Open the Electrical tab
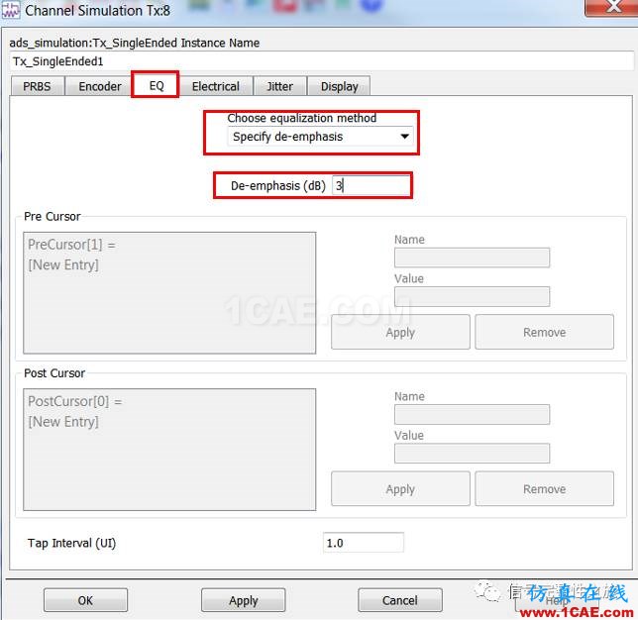The image size is (638, 620). pyautogui.click(x=215, y=86)
